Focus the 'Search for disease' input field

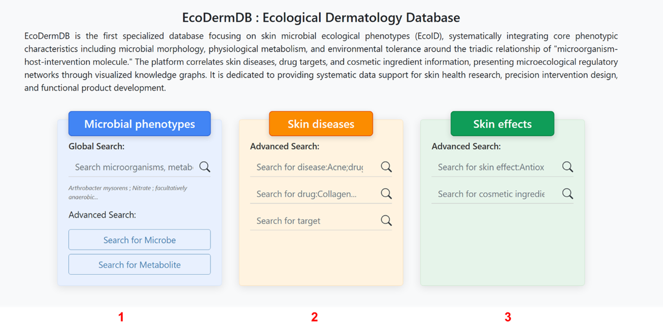click(x=310, y=167)
